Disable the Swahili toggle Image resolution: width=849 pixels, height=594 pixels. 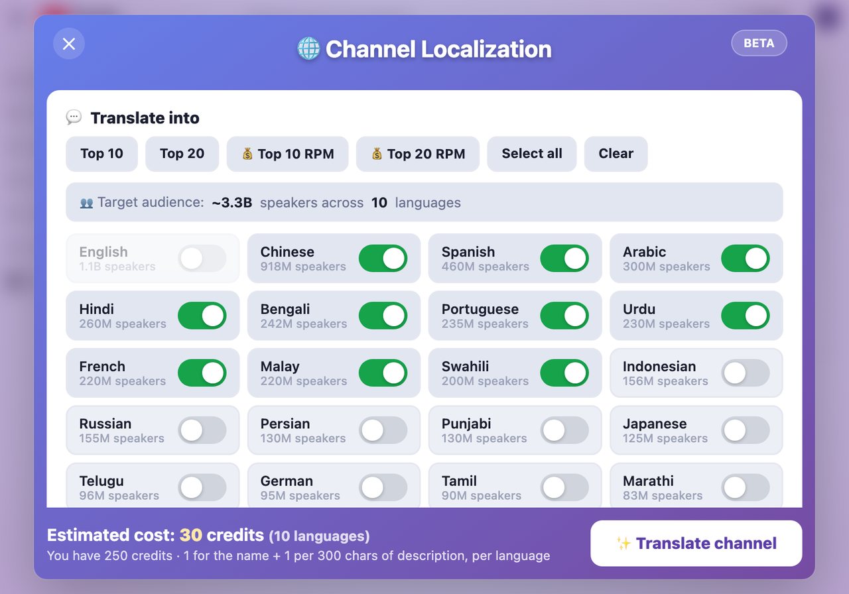point(564,373)
